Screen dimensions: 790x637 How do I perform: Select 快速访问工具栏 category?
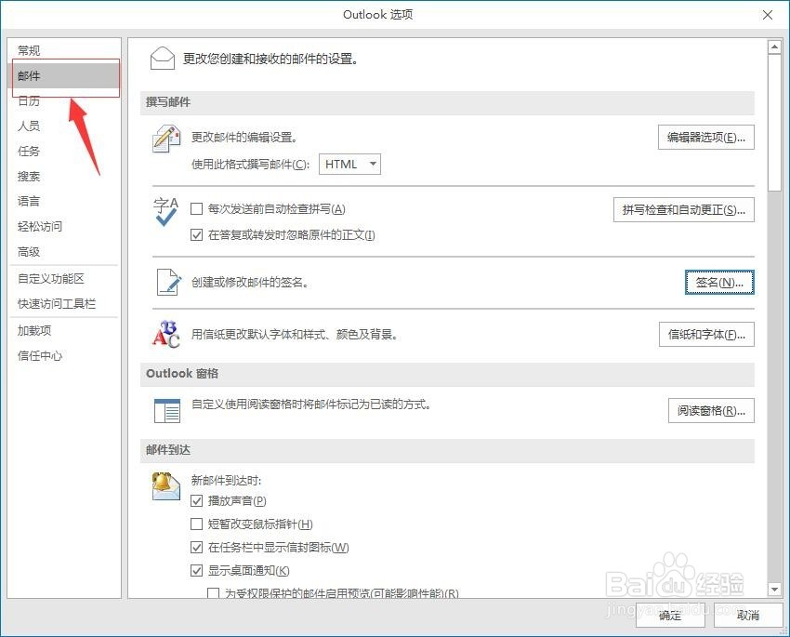[64, 304]
